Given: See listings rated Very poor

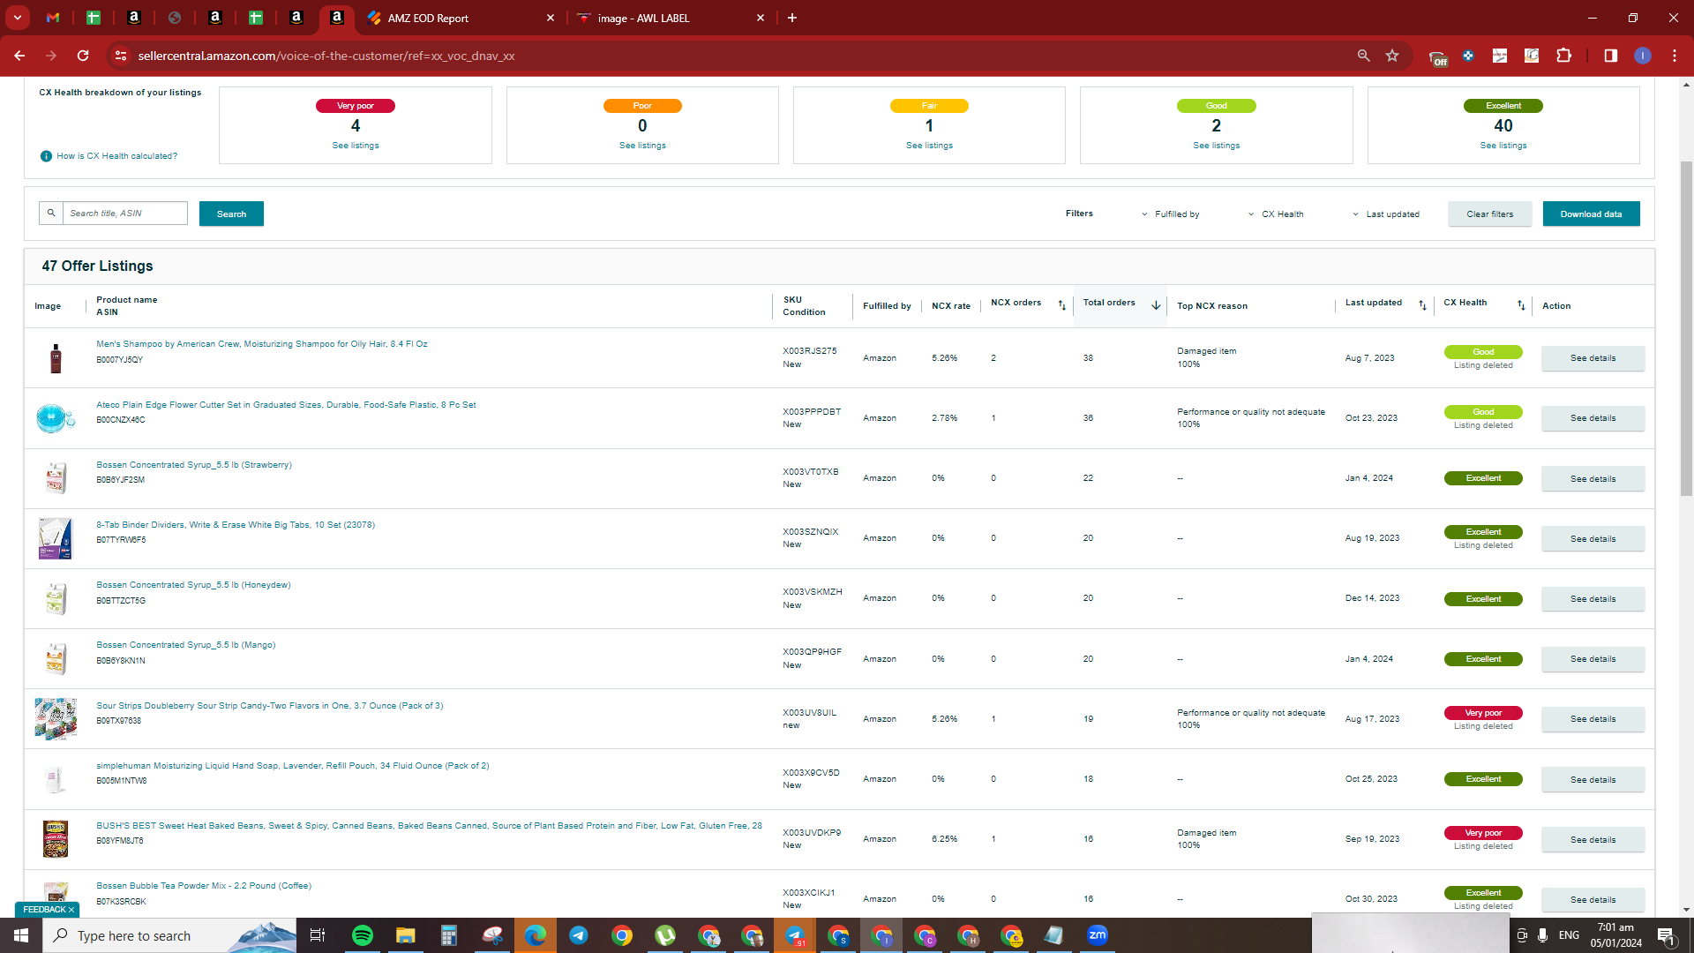Looking at the screenshot, I should [x=356, y=146].
